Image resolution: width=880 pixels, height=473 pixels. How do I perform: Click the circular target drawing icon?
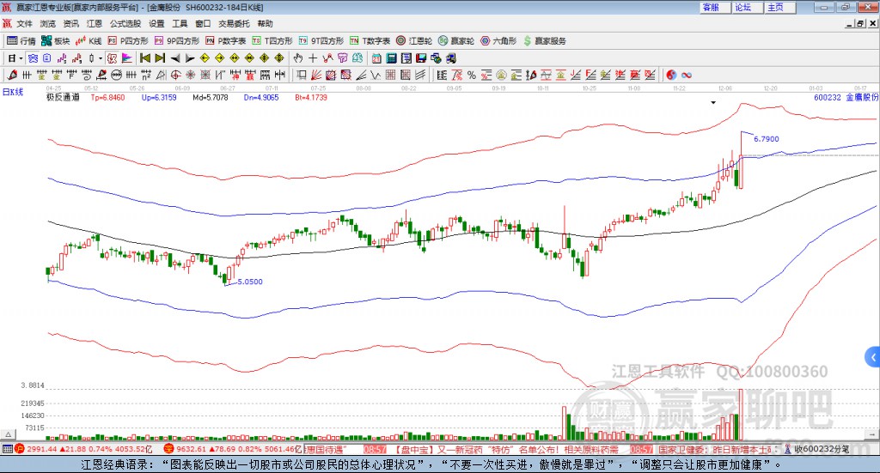point(175,75)
